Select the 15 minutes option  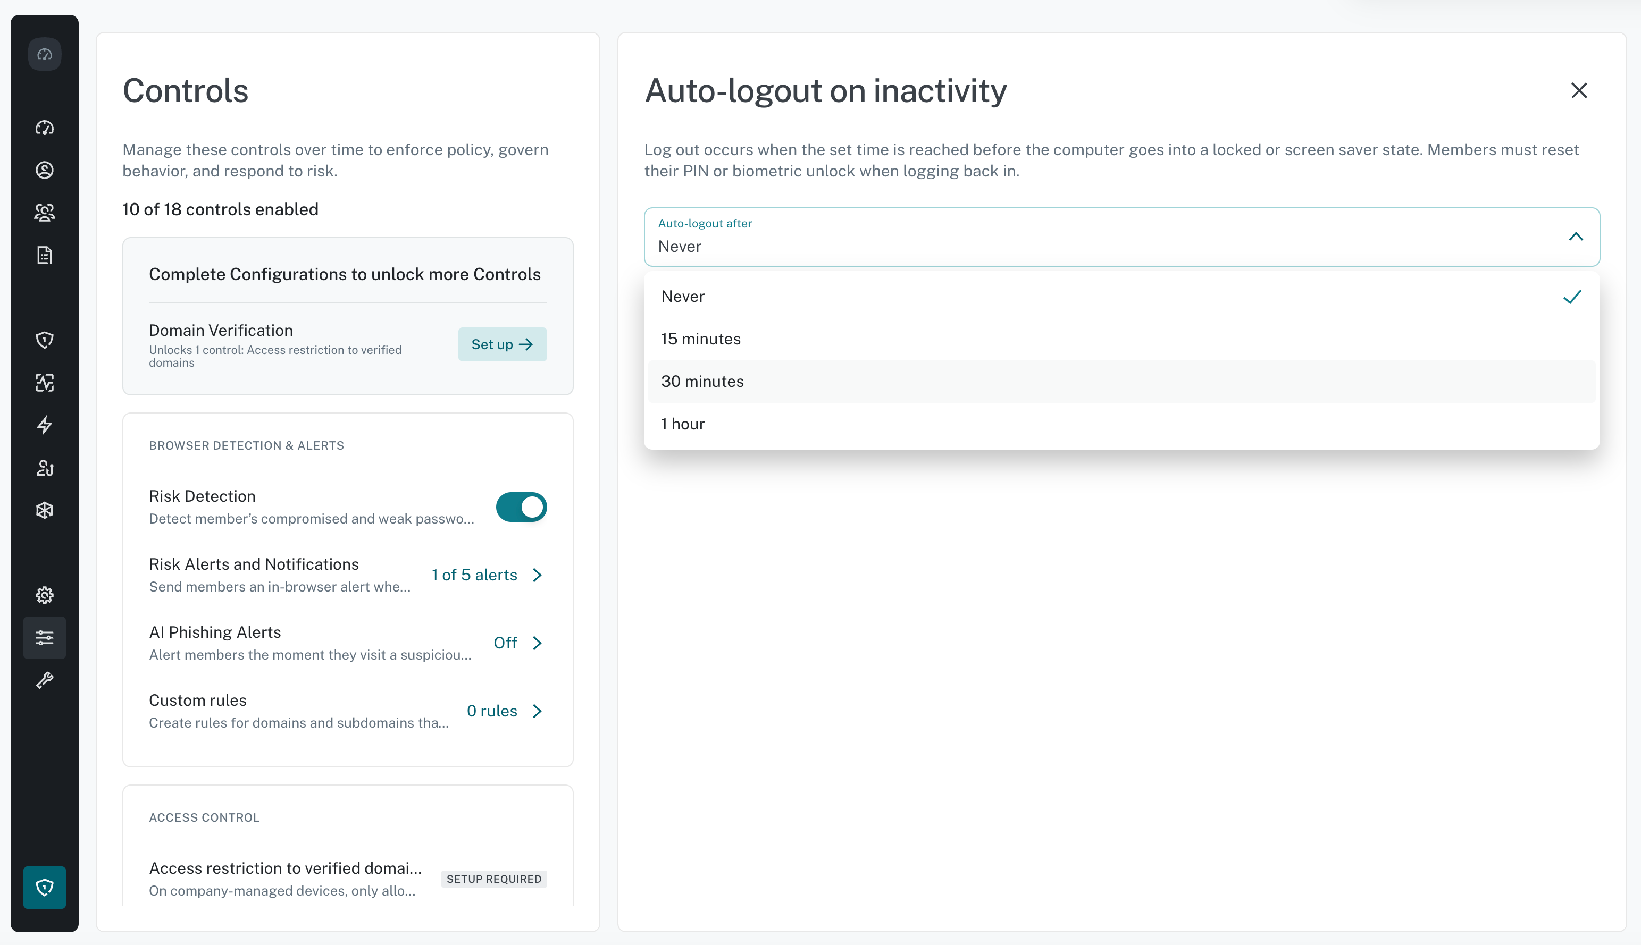point(1121,339)
